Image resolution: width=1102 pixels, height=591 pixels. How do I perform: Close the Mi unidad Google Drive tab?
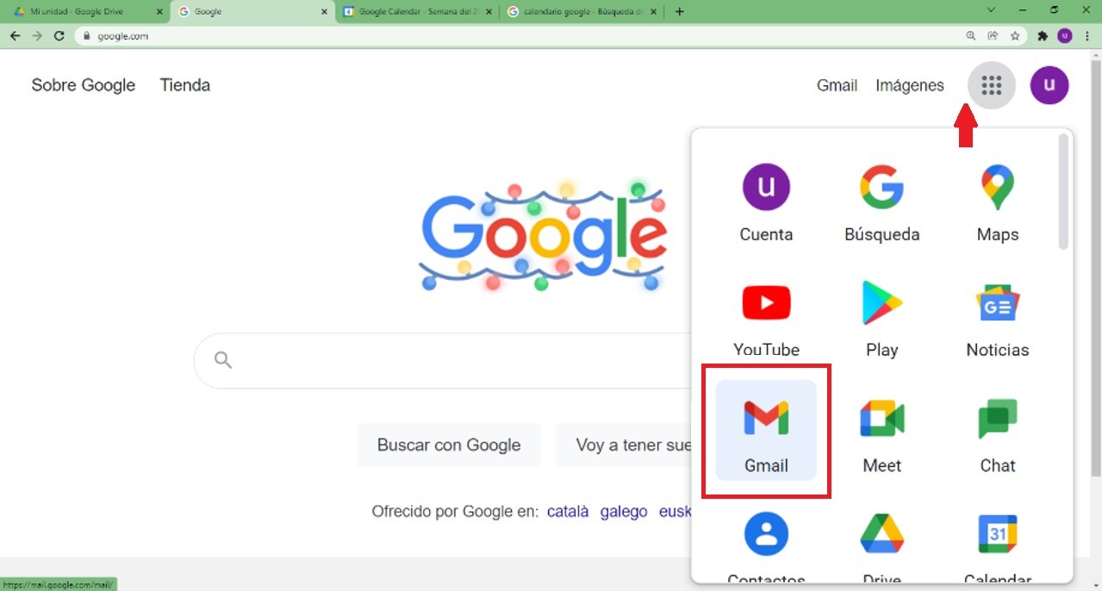click(x=159, y=12)
